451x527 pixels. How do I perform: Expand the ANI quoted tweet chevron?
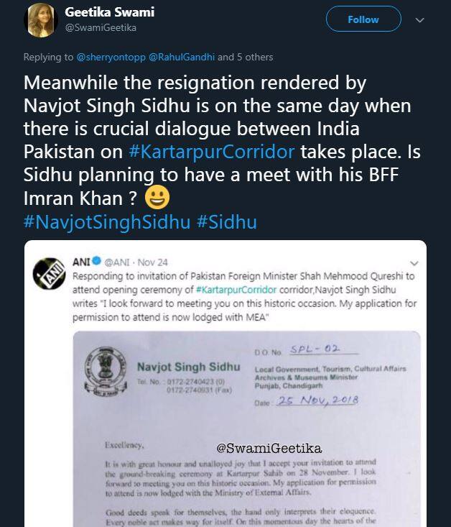click(x=412, y=263)
